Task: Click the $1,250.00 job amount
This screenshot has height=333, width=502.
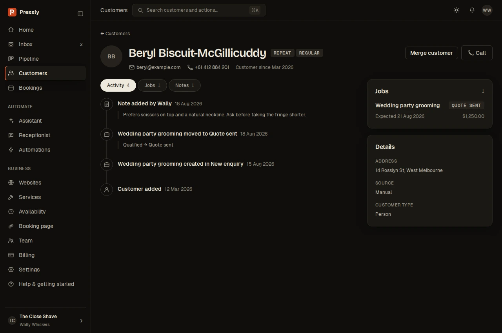Action: pos(473,116)
